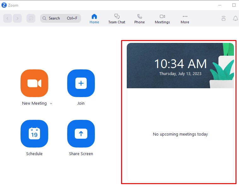Click the Share Screen arrow icon
Viewport: 239px width, 192px height.
[x=81, y=134]
